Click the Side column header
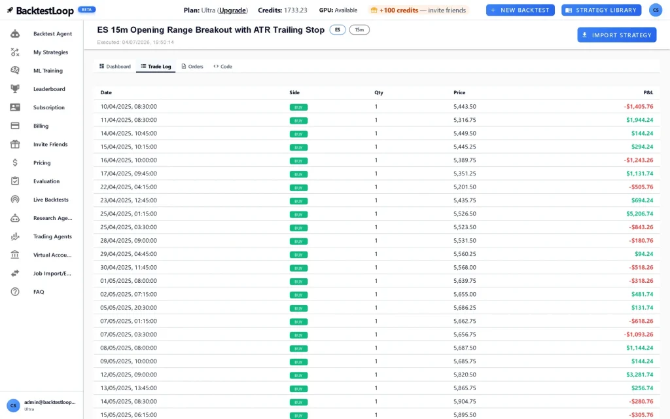The image size is (670, 419). pyautogui.click(x=294, y=92)
